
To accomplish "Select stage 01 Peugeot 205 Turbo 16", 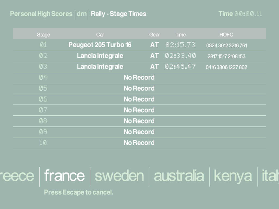I will click(100, 45).
